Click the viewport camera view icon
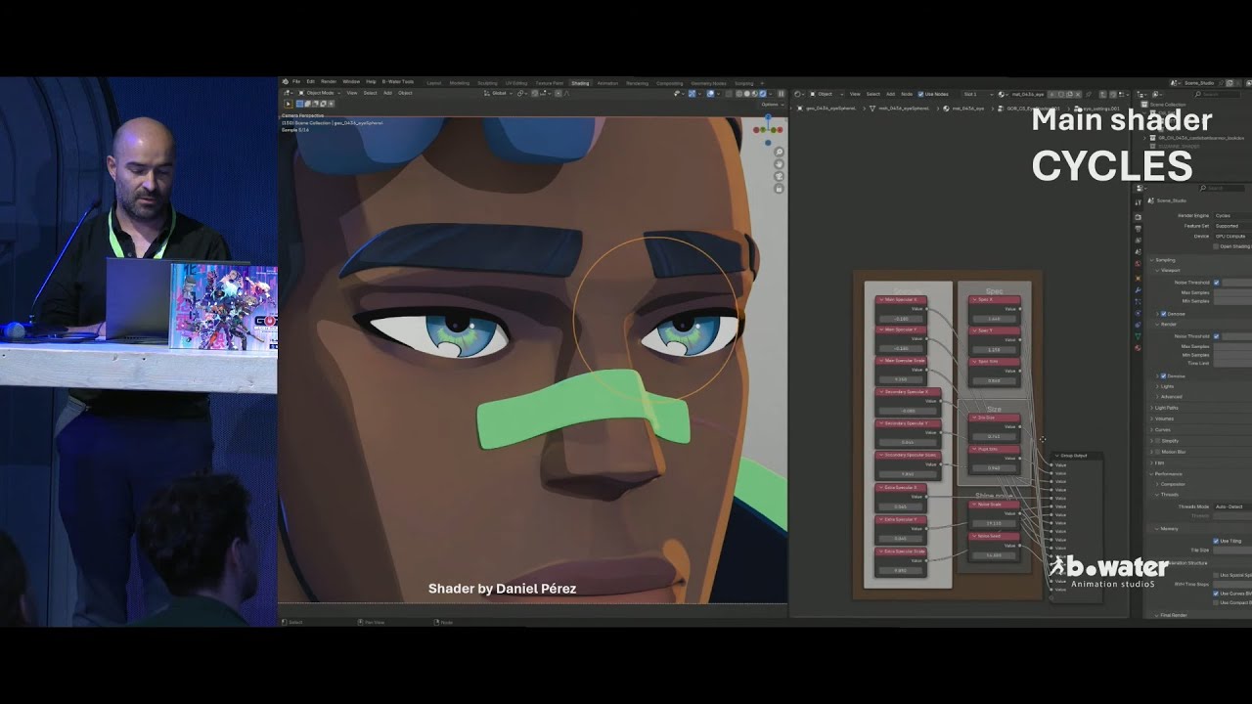This screenshot has width=1252, height=704. (780, 176)
